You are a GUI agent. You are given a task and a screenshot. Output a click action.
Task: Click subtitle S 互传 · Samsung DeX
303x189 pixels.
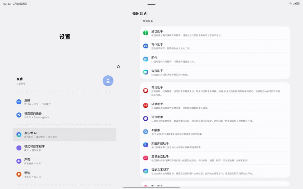click(36, 117)
